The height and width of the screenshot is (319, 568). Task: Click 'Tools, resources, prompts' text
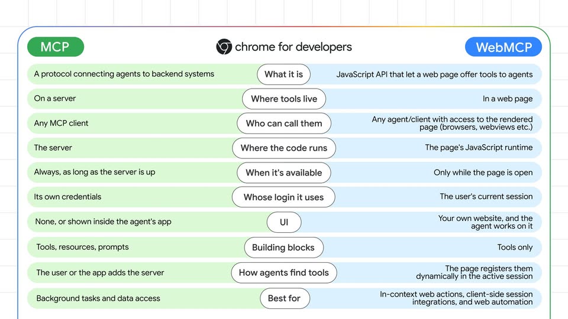(x=83, y=247)
